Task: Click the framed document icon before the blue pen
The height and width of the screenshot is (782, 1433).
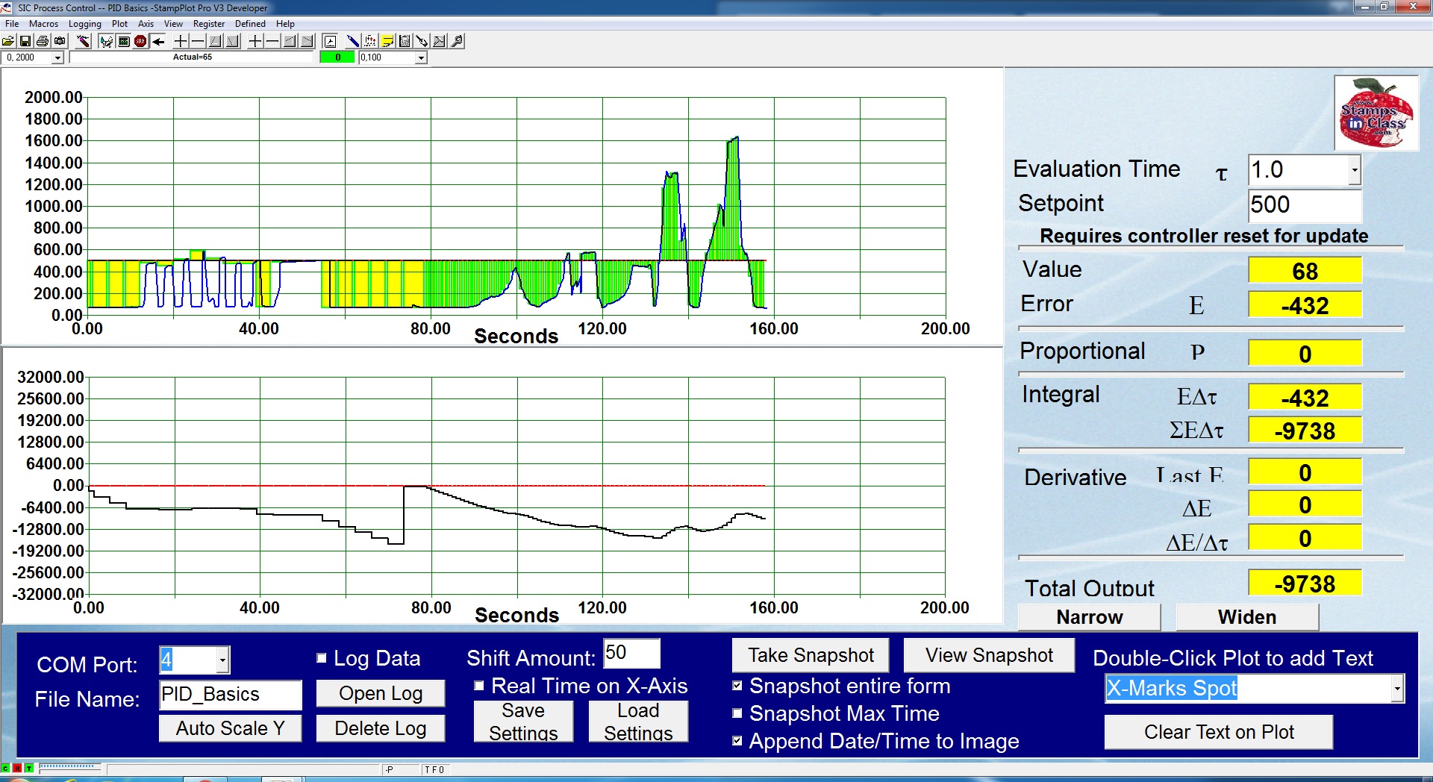Action: (331, 41)
